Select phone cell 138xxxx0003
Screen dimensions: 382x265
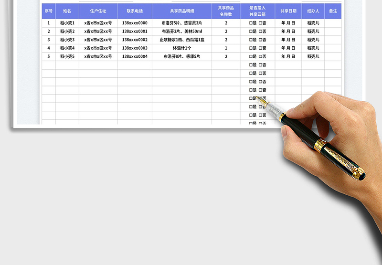pyautogui.click(x=135, y=48)
